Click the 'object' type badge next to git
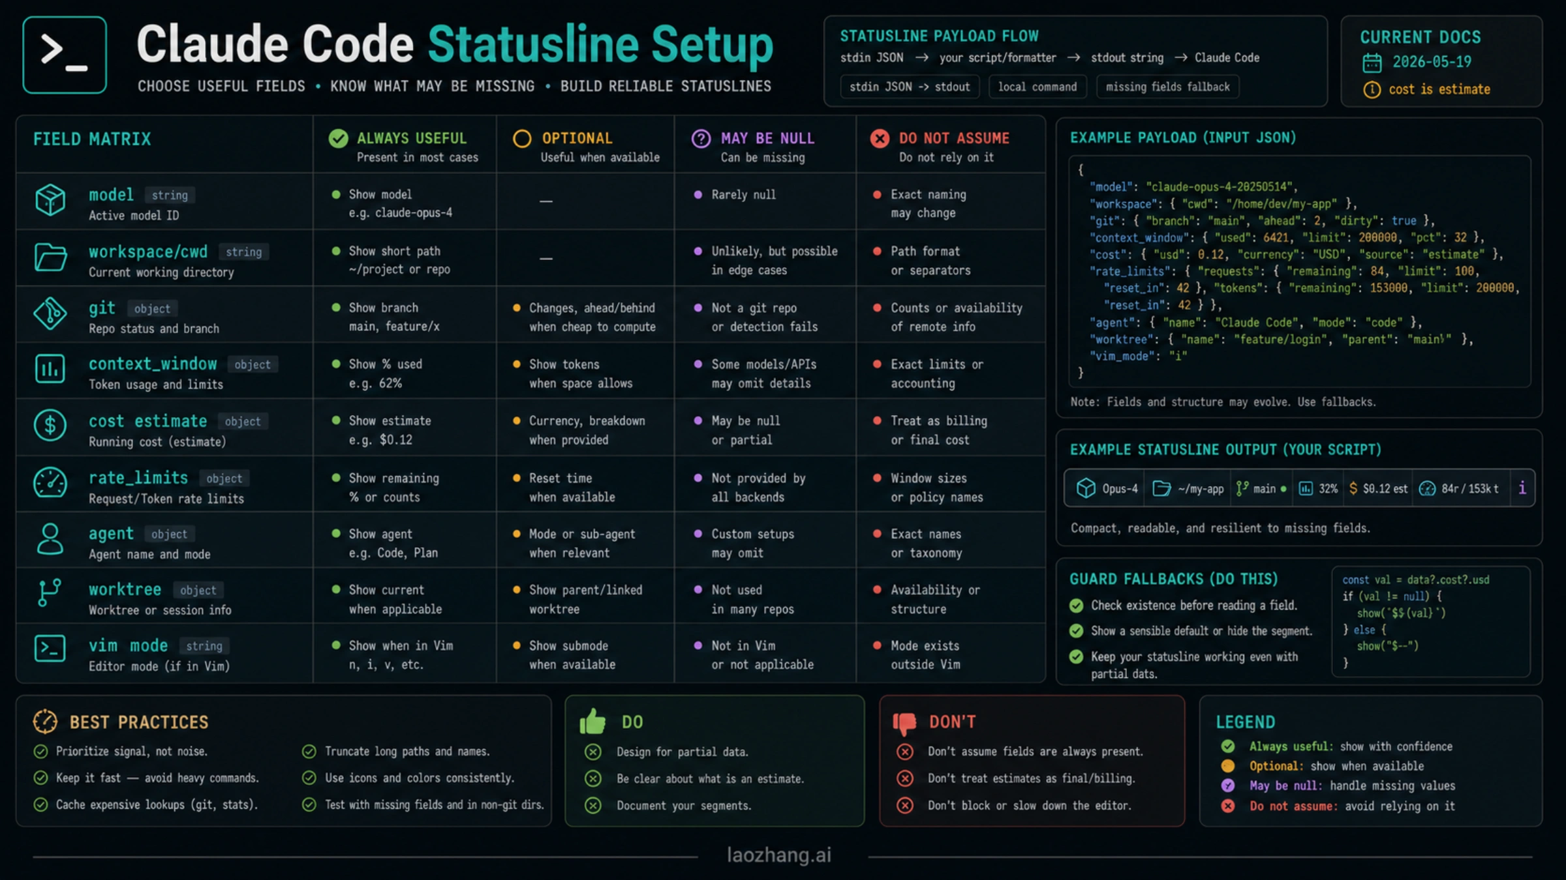Viewport: 1566px width, 880px height. (152, 309)
